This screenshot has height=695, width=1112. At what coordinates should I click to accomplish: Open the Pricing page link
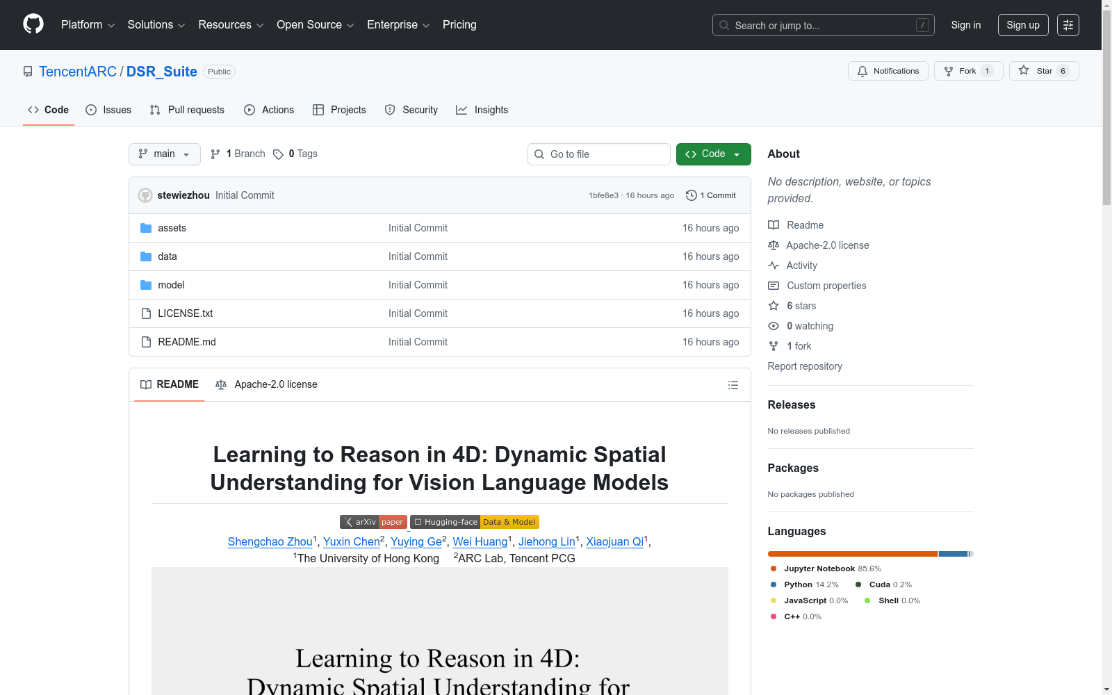[x=459, y=25]
